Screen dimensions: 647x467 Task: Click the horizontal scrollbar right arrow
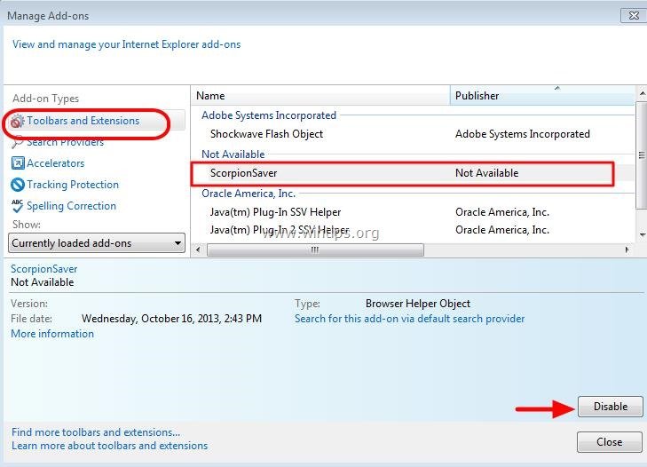[628, 250]
